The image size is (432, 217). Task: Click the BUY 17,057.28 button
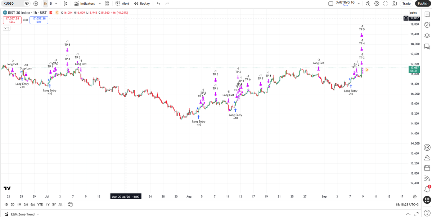pos(39,20)
